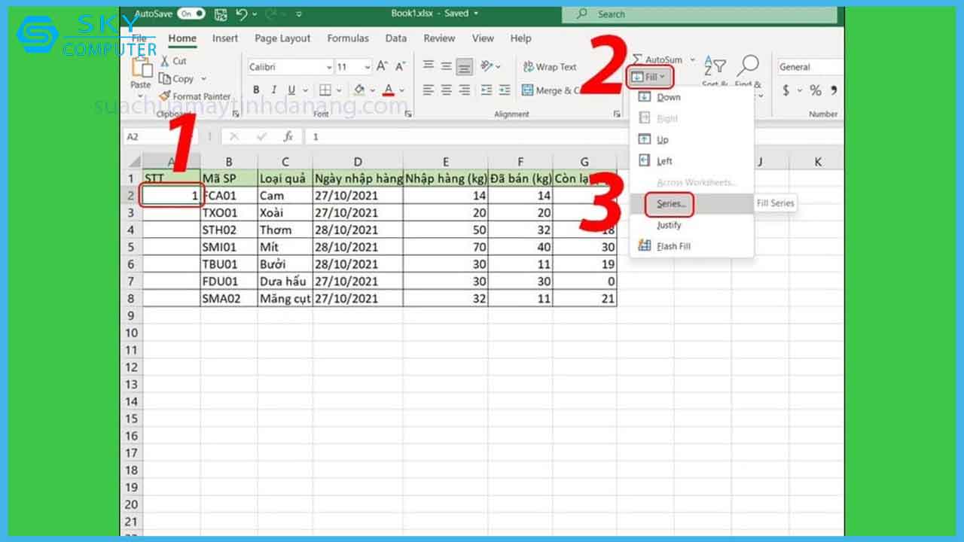The height and width of the screenshot is (542, 964).
Task: Click the Wrap Text button
Action: coord(549,67)
